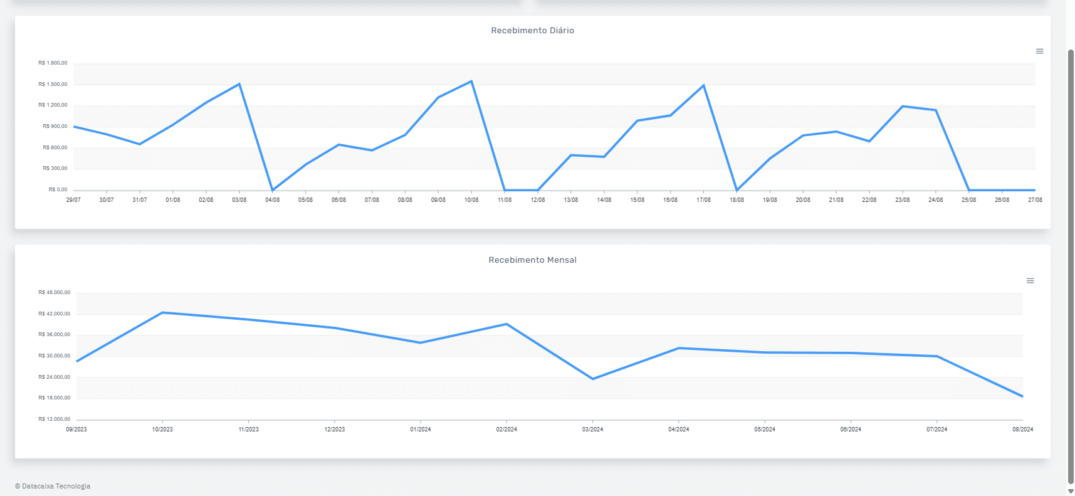Screen dimensions: 1075x496
Task: Click the 29/07 x-axis label on the daily chart
Action: pyautogui.click(x=73, y=200)
